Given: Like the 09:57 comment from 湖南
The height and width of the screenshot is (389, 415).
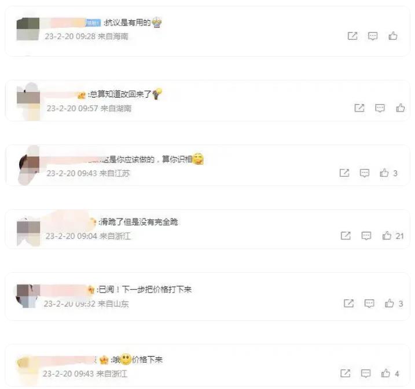Looking at the screenshot, I should tap(400, 108).
